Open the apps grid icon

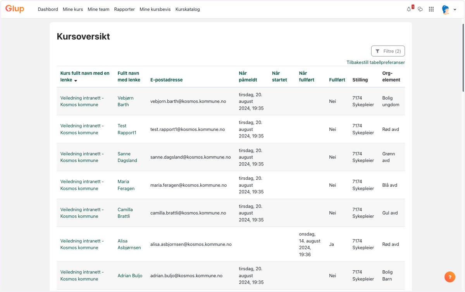click(431, 9)
